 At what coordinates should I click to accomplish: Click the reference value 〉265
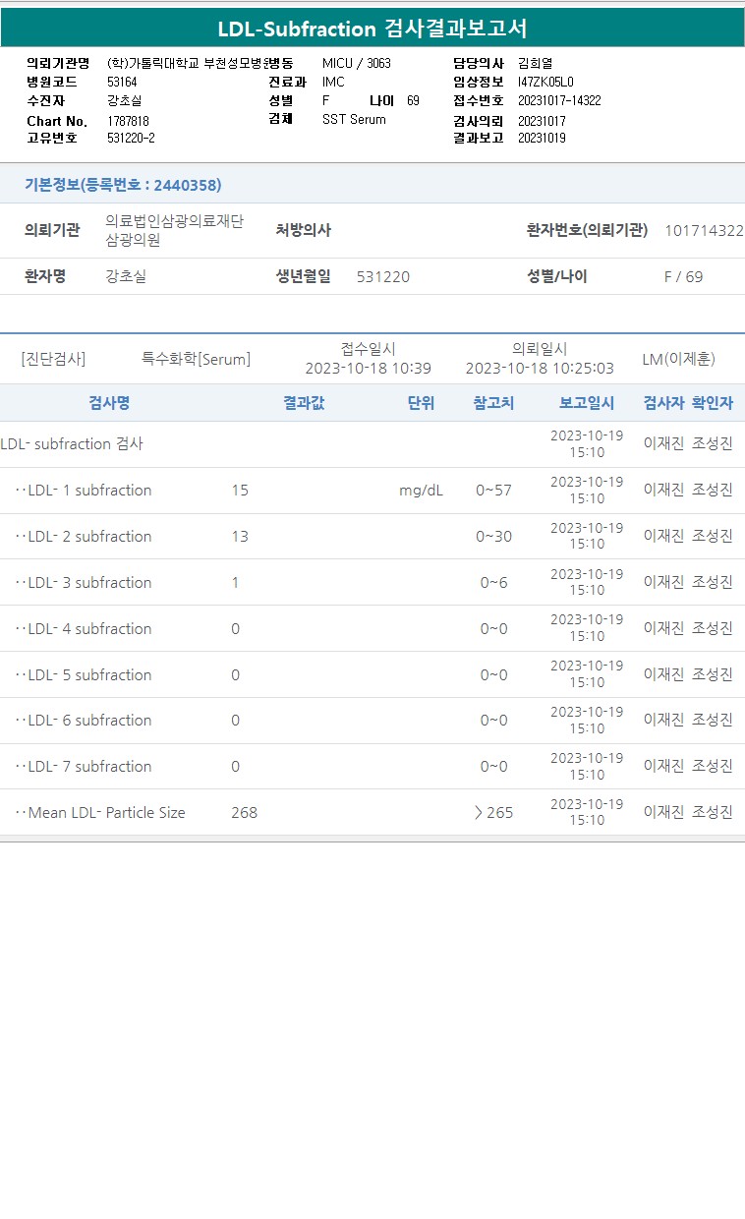point(493,813)
